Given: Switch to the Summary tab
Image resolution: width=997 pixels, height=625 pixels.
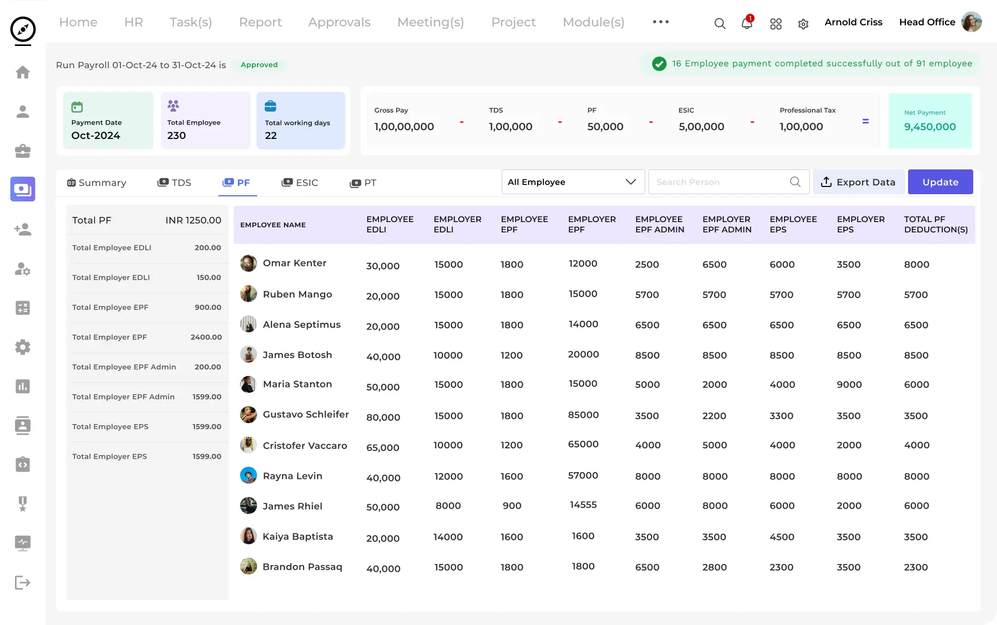Looking at the screenshot, I should [97, 182].
